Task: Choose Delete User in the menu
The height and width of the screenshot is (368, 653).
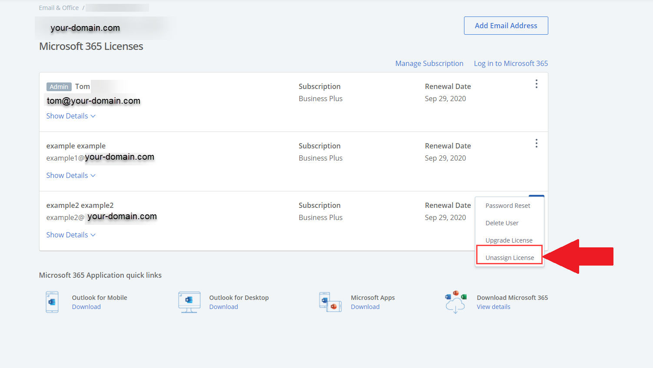Action: (x=502, y=223)
